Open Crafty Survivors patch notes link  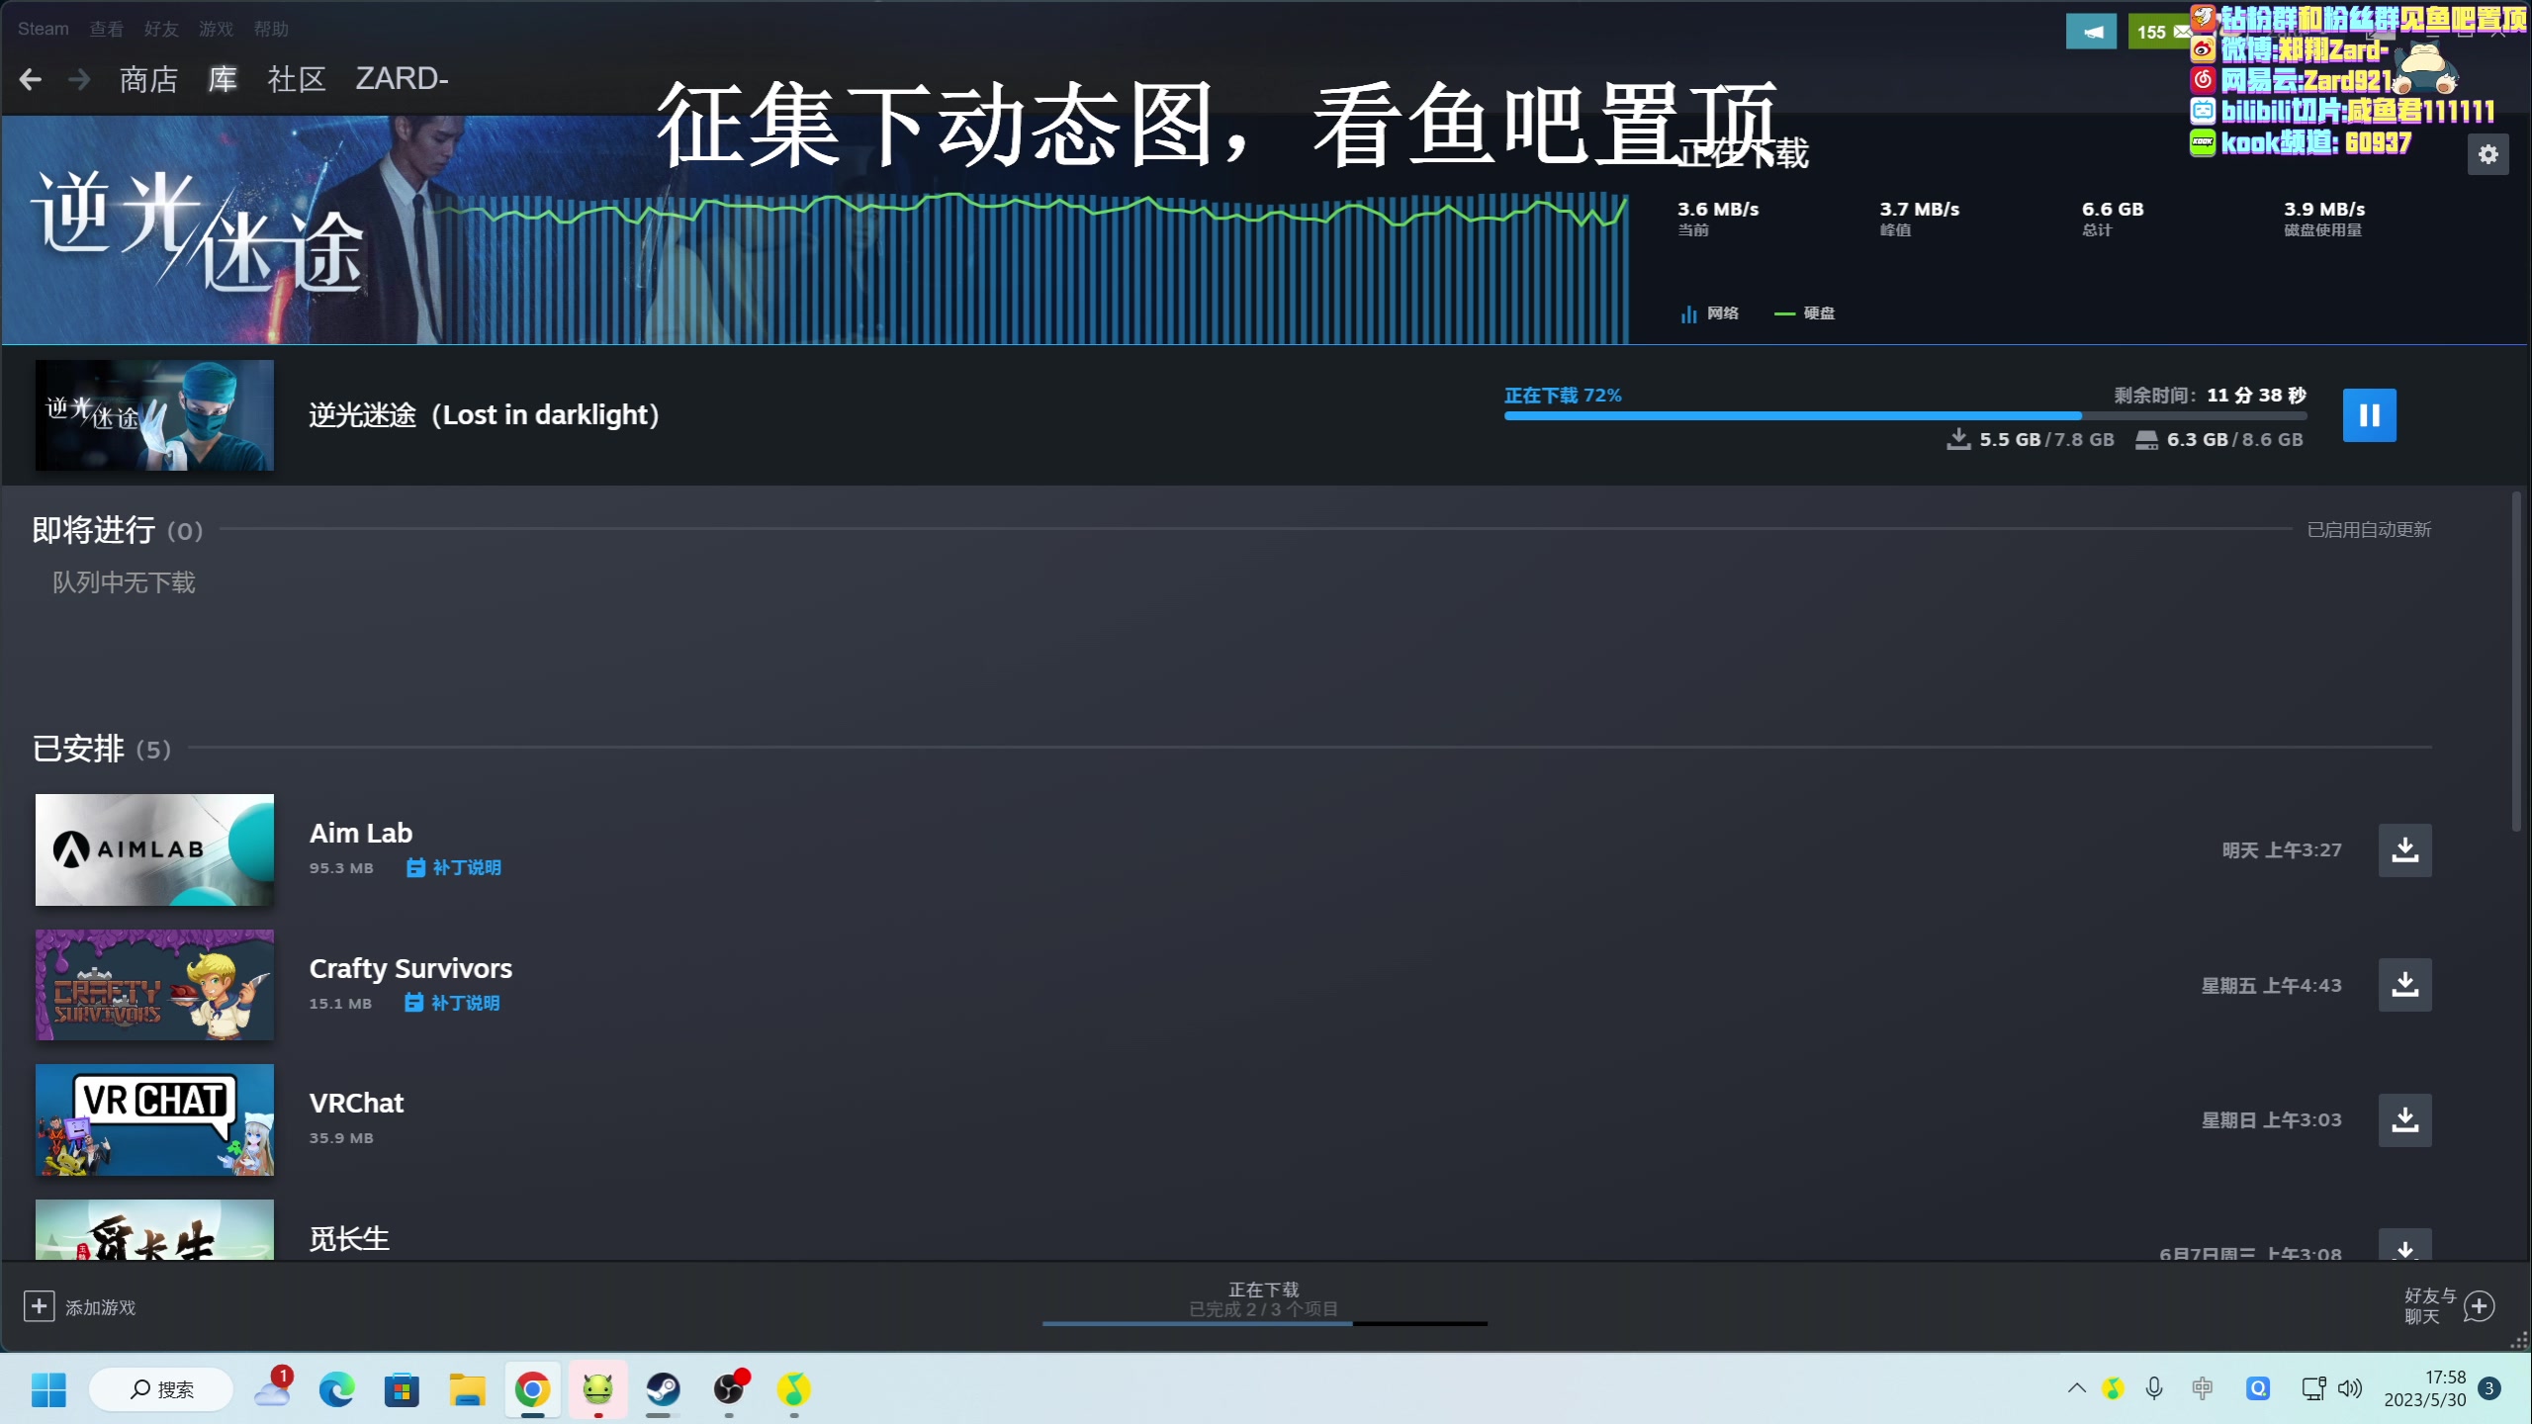coord(453,1003)
